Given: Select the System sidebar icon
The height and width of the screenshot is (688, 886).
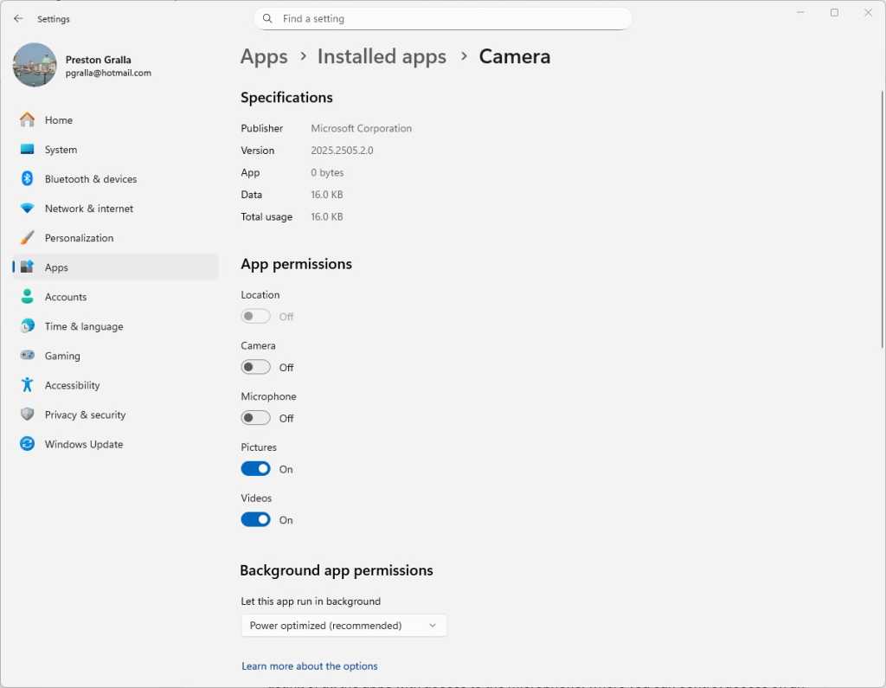Looking at the screenshot, I should pos(28,149).
